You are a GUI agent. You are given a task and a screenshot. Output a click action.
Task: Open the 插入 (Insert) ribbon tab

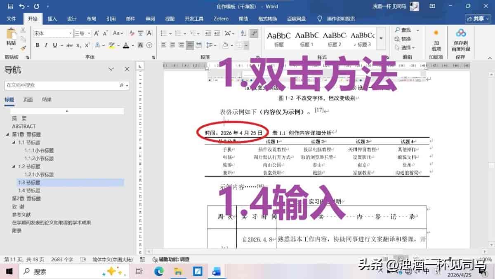[52, 19]
